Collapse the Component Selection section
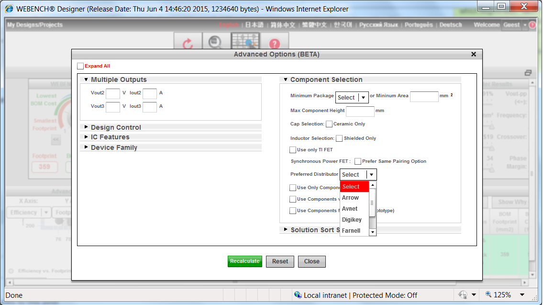The height and width of the screenshot is (305, 543). [x=285, y=79]
